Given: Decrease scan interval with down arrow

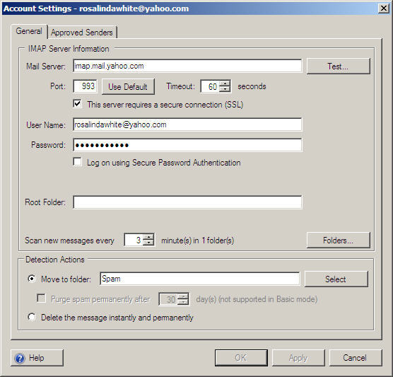Looking at the screenshot, I should tap(148, 243).
